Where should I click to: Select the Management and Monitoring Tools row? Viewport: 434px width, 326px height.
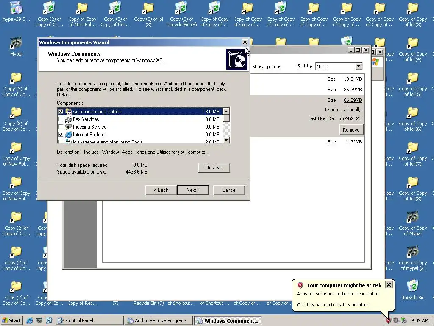tap(140, 142)
